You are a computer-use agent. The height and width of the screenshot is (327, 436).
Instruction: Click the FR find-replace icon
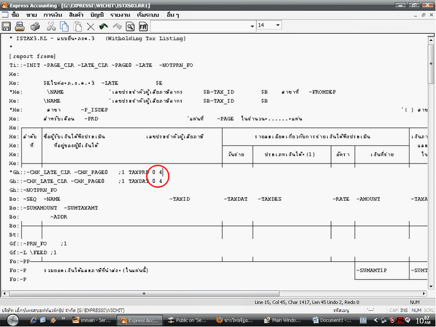pyautogui.click(x=143, y=27)
